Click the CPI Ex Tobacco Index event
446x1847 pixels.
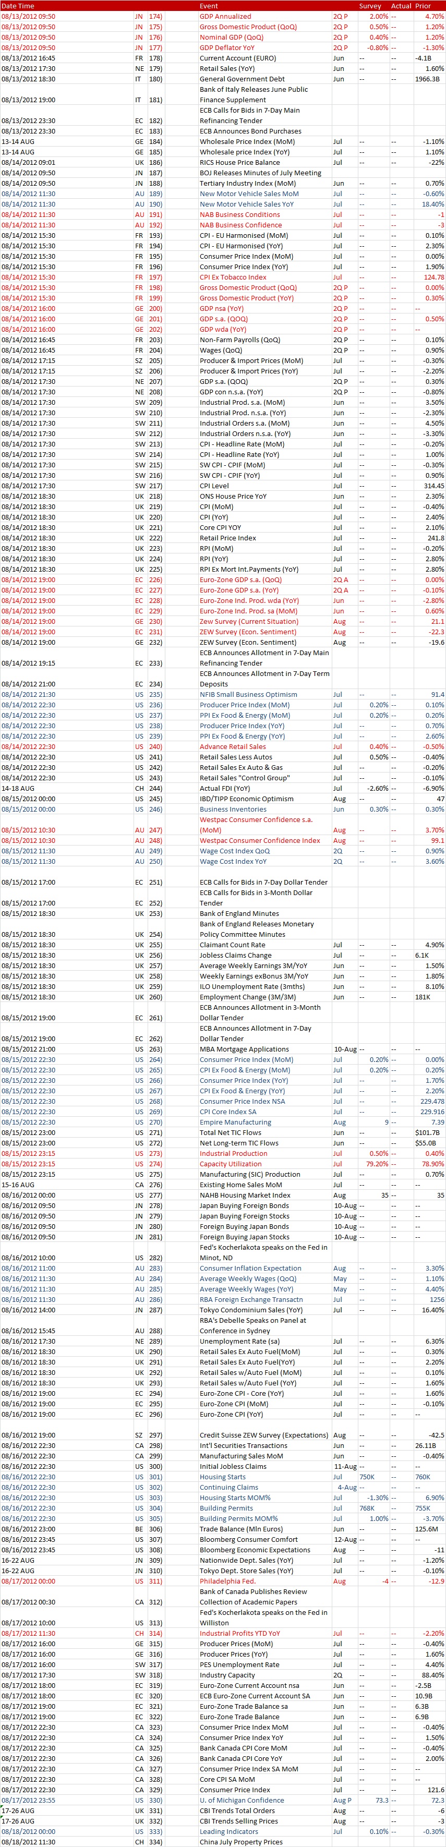pyautogui.click(x=233, y=277)
